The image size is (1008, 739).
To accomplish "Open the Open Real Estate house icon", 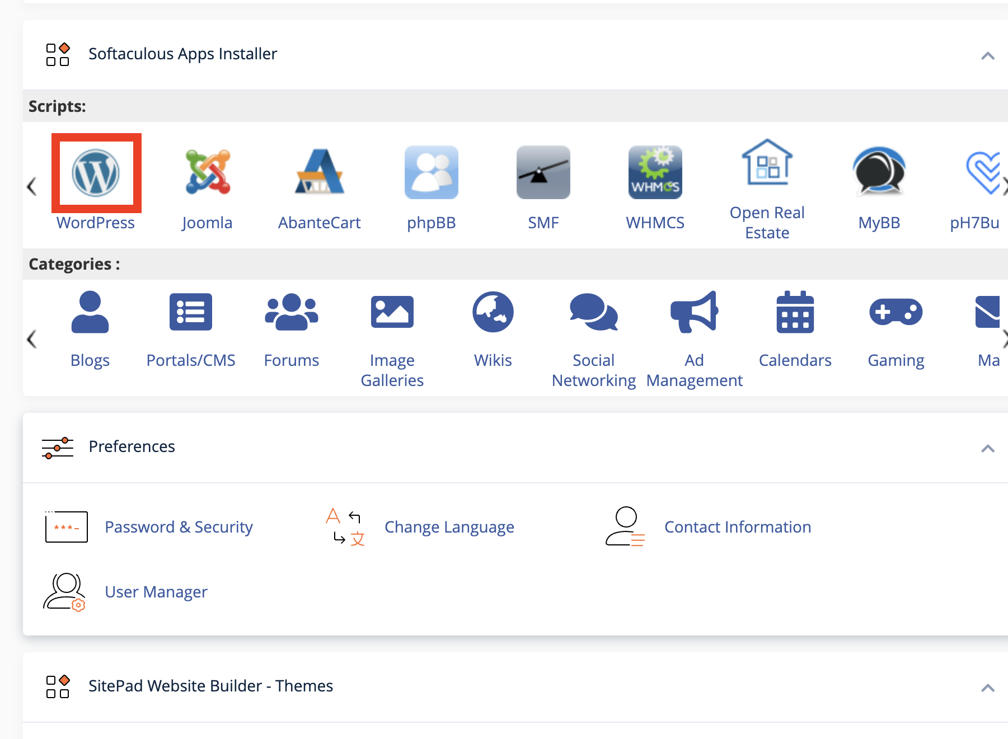I will tap(767, 162).
